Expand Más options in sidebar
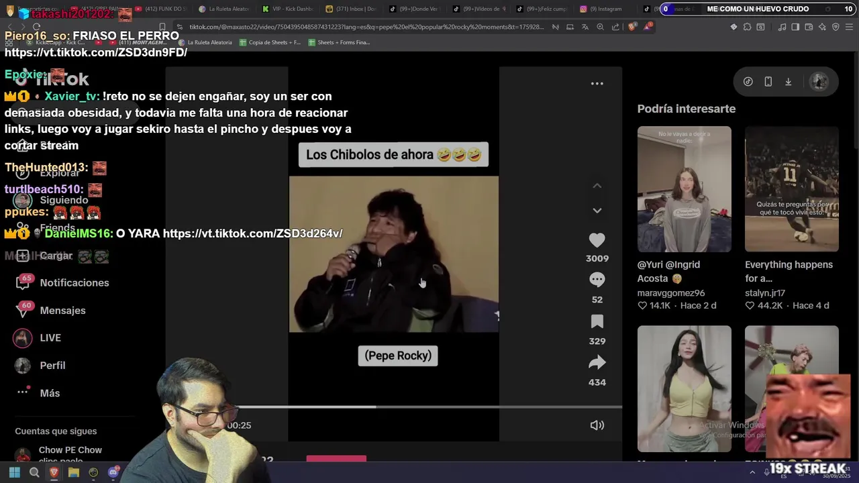 pos(38,392)
